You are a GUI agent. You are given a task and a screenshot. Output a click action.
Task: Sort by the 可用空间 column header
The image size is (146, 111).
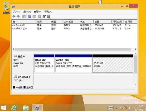118,22
